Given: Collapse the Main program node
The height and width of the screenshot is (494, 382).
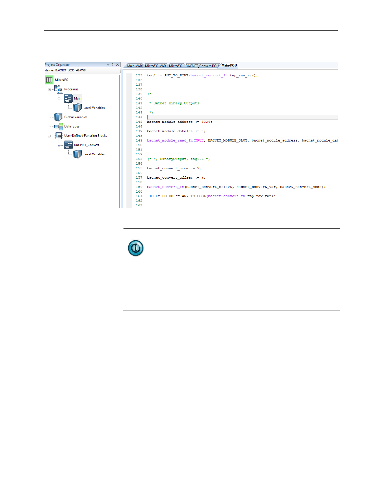Looking at the screenshot, I should (x=59, y=99).
